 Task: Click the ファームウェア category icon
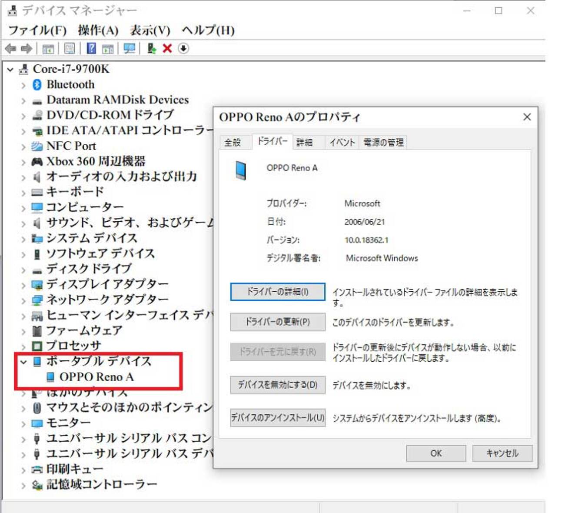click(x=37, y=331)
